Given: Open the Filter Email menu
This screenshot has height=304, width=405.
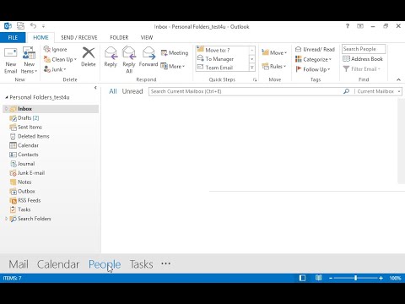Looking at the screenshot, I should (362, 69).
